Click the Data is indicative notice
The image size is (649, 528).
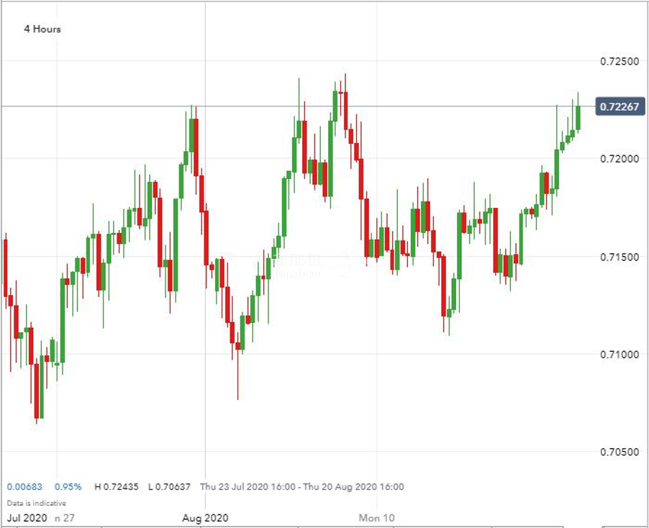tap(36, 503)
